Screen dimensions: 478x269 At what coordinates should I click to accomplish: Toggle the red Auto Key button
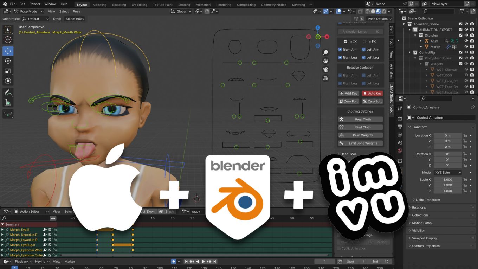pos(372,94)
